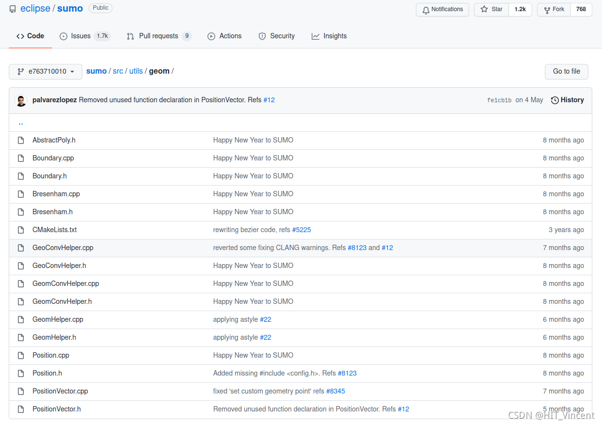Switch to the Pull requests tab

(x=159, y=36)
